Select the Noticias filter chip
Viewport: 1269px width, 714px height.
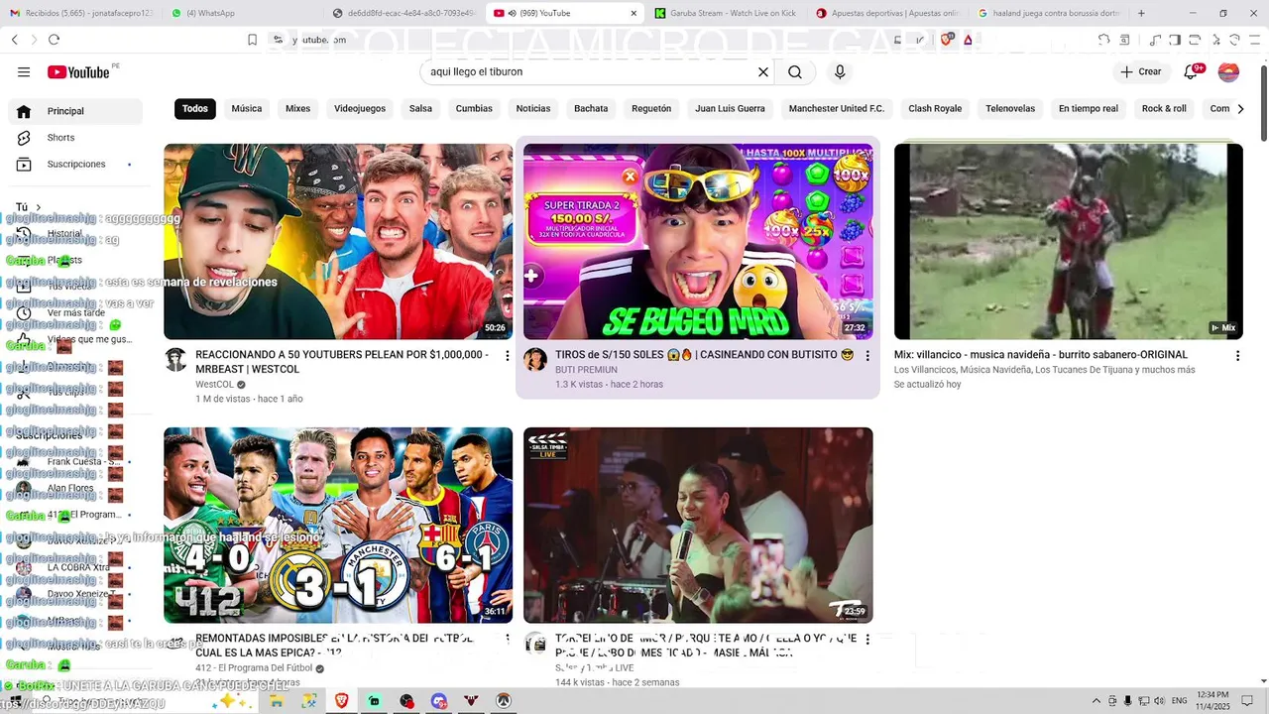[x=533, y=109]
